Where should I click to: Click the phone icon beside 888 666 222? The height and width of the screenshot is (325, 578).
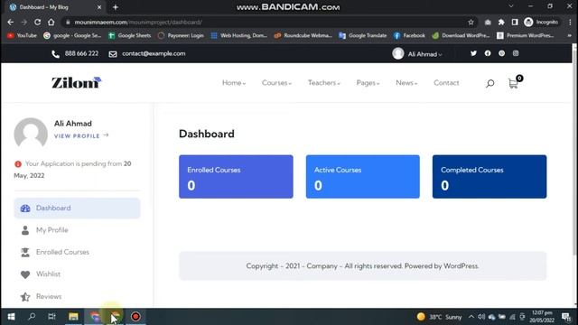pyautogui.click(x=56, y=54)
